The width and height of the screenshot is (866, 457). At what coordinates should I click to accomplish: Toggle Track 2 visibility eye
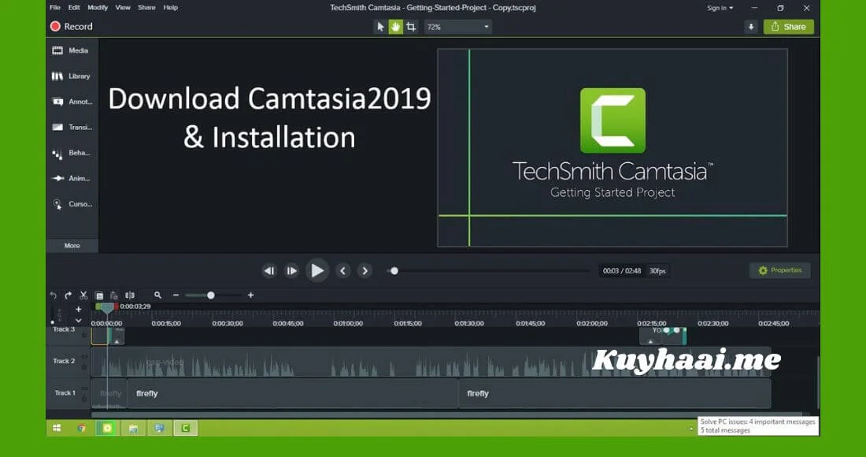pyautogui.click(x=84, y=357)
